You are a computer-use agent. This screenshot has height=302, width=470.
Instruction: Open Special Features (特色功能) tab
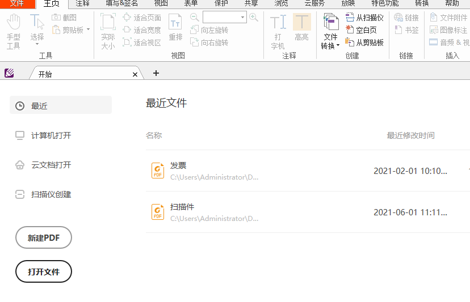[385, 3]
